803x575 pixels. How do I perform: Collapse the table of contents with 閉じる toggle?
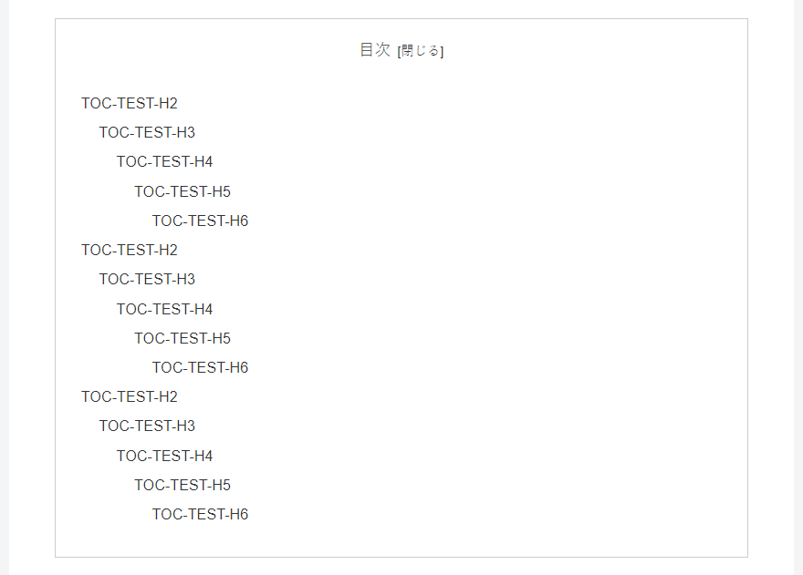[x=420, y=51]
